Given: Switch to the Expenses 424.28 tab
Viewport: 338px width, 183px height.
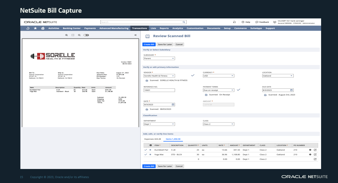Looking at the screenshot, I should pyautogui.click(x=152, y=139).
